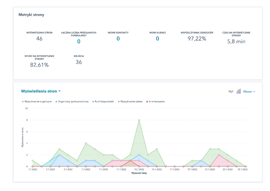
Task: Click the area chart style icon
Action: pos(239,91)
